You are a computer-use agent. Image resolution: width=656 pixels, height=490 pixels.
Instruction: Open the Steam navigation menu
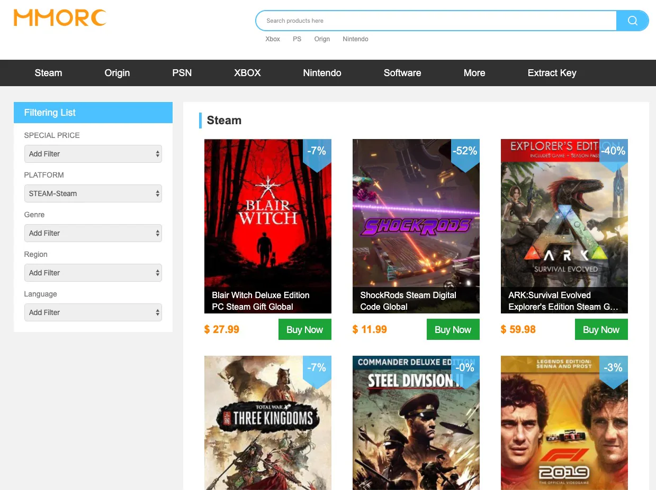(48, 73)
